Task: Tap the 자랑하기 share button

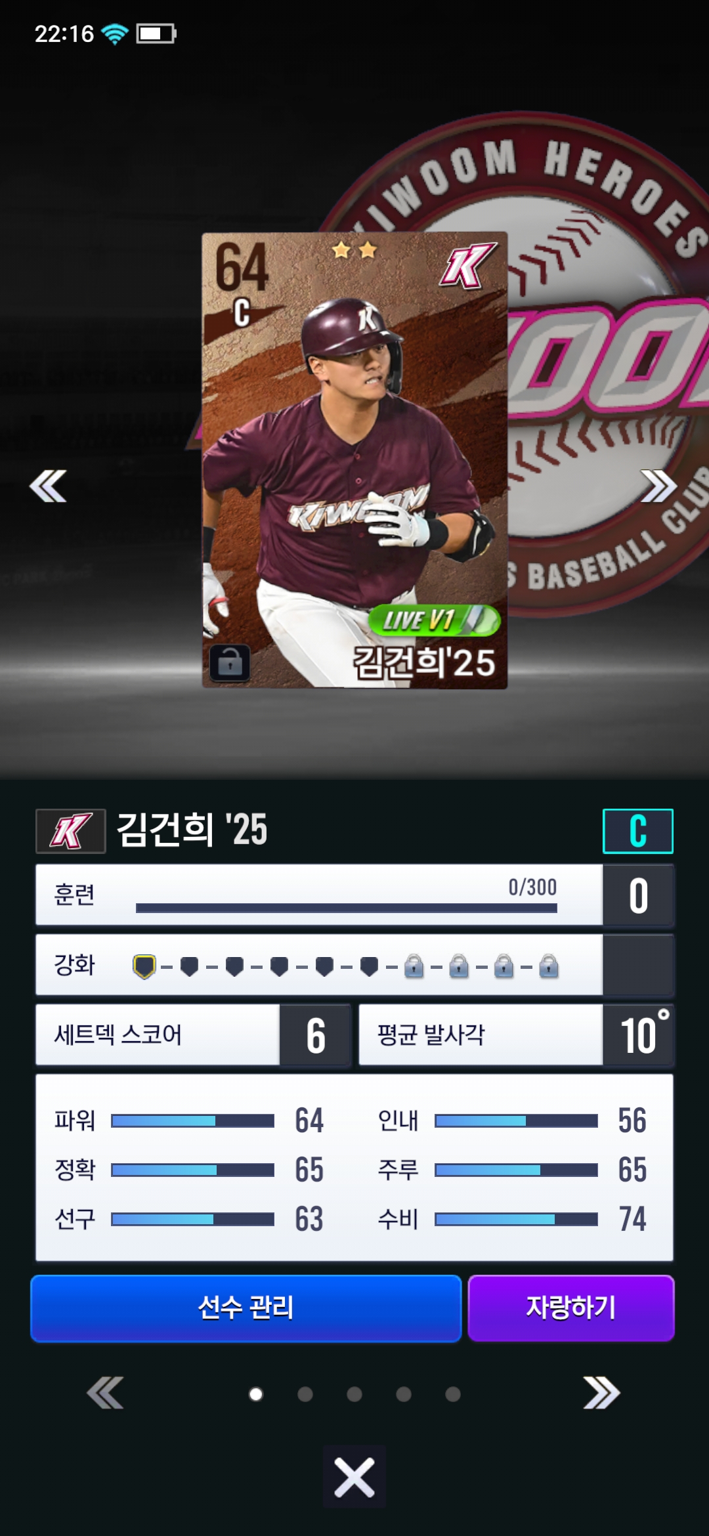Action: [x=571, y=1308]
